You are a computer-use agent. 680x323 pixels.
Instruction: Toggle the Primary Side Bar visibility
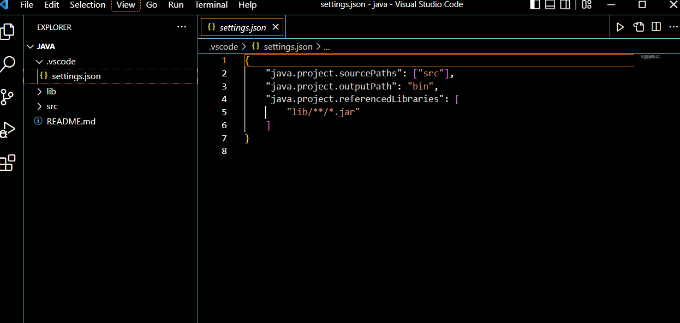tap(535, 5)
